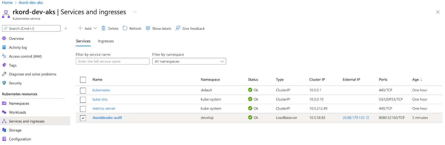Click the Access control (IAM) icon

[x=4, y=56]
